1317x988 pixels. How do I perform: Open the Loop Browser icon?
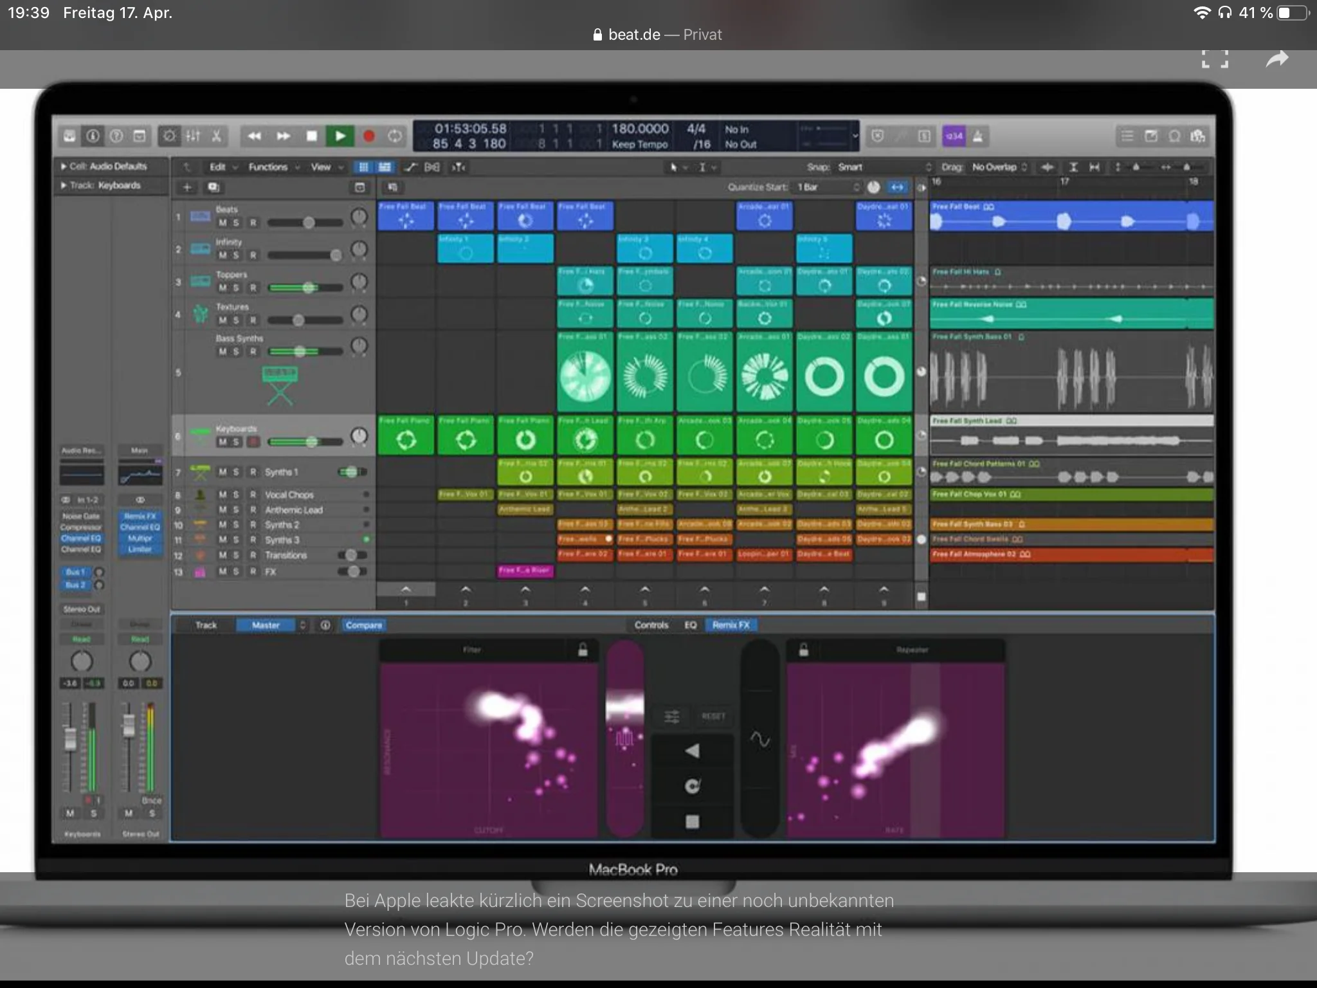point(1175,136)
